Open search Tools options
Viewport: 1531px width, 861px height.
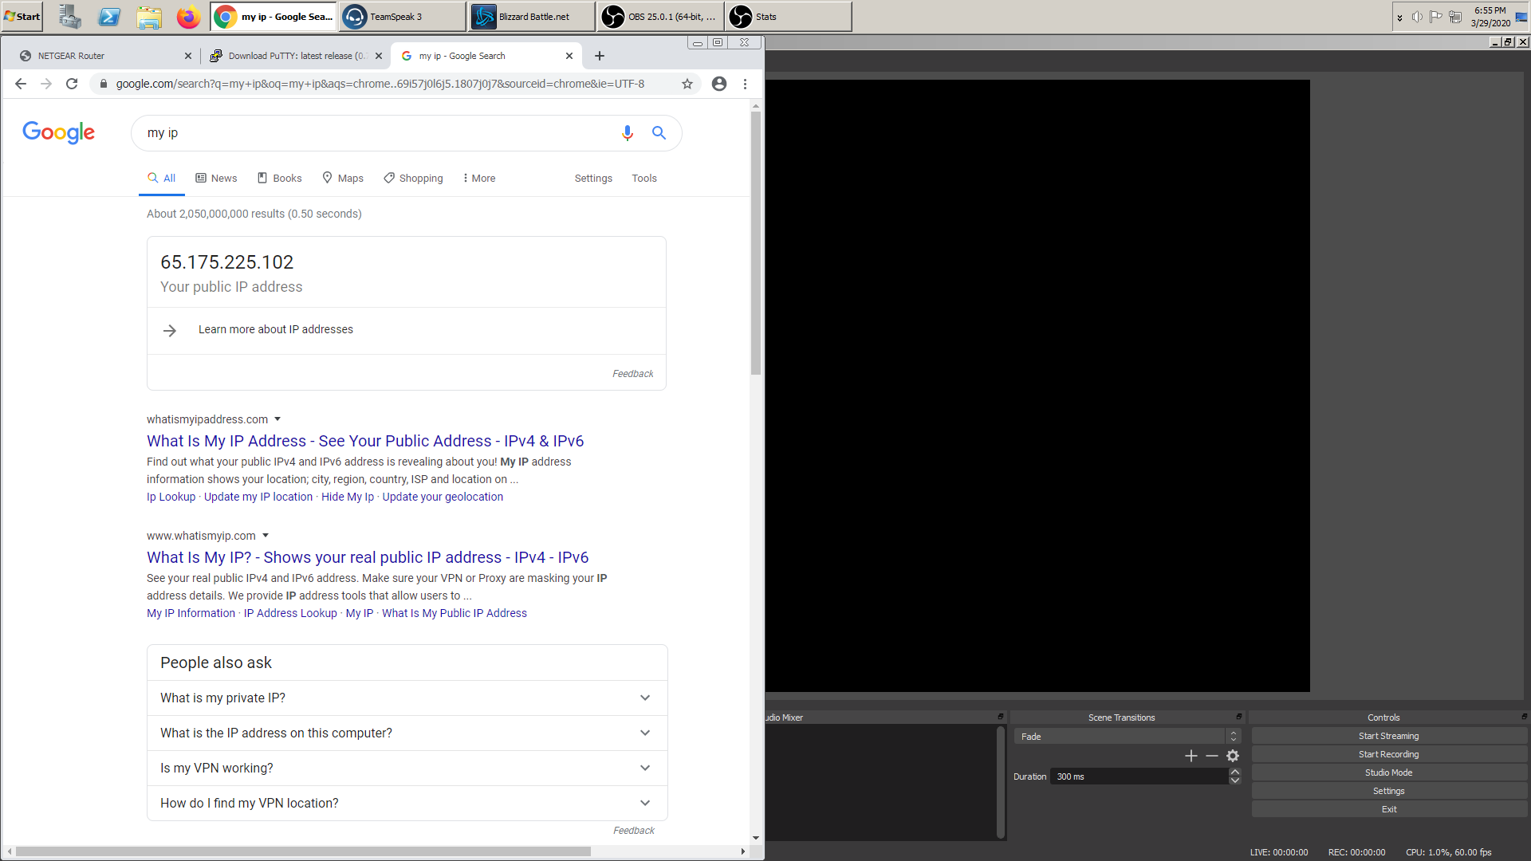pyautogui.click(x=644, y=179)
